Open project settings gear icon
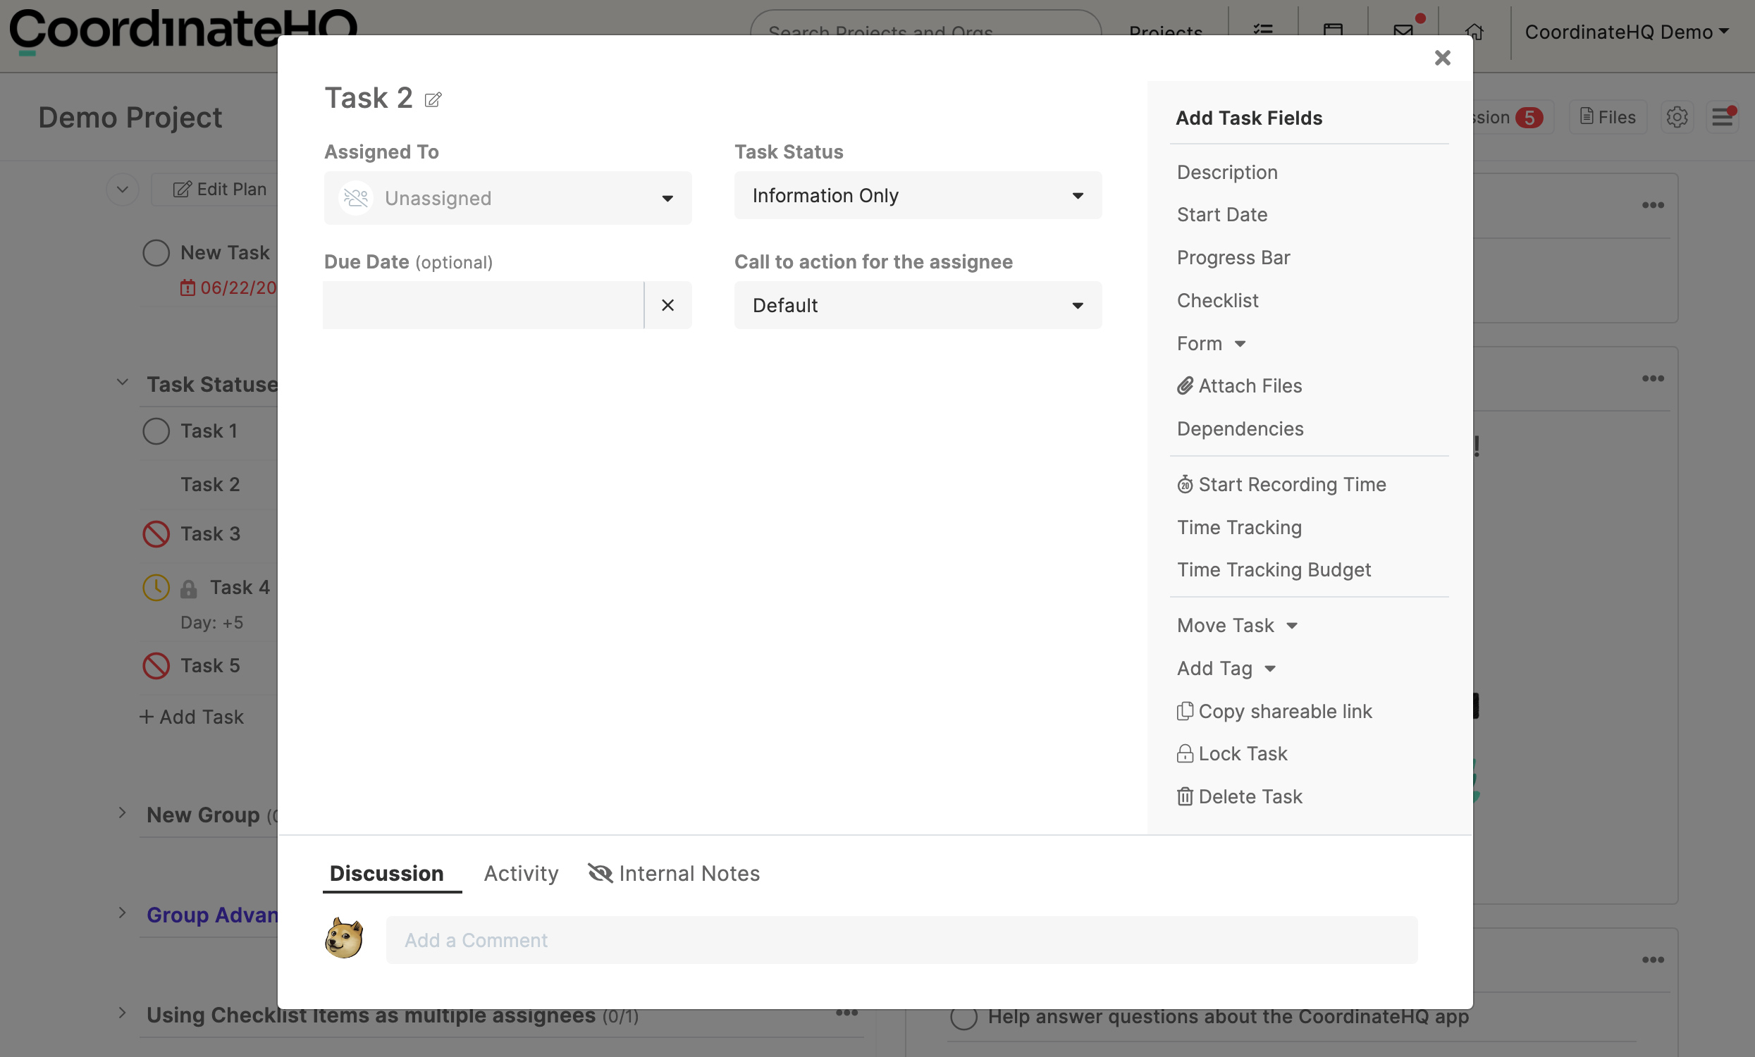 (1677, 117)
